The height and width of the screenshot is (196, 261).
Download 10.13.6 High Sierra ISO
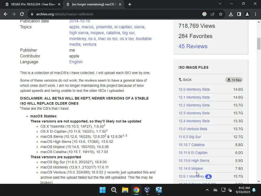[194, 161]
